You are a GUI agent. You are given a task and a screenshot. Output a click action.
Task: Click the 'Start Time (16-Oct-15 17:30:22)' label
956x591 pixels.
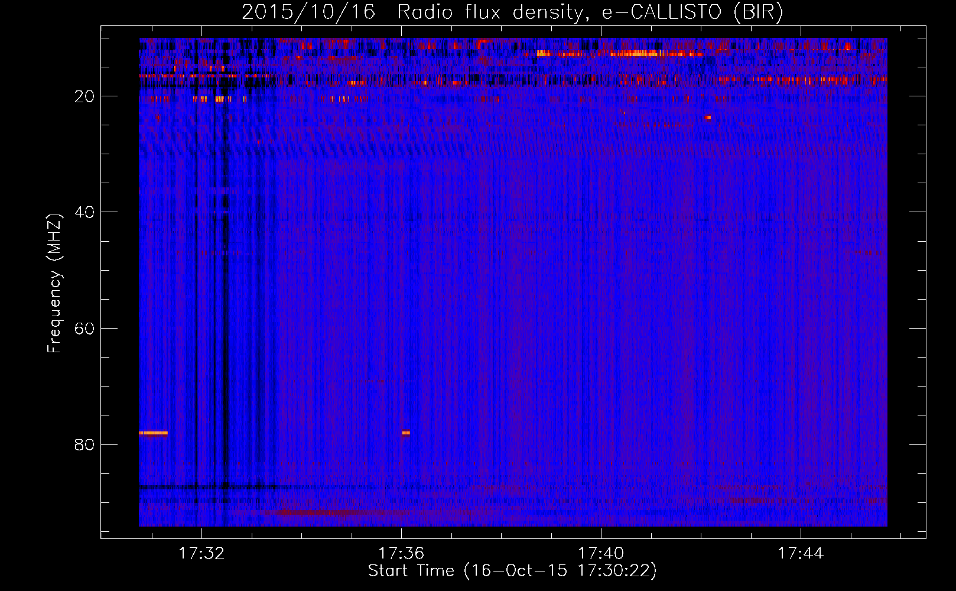[512, 571]
